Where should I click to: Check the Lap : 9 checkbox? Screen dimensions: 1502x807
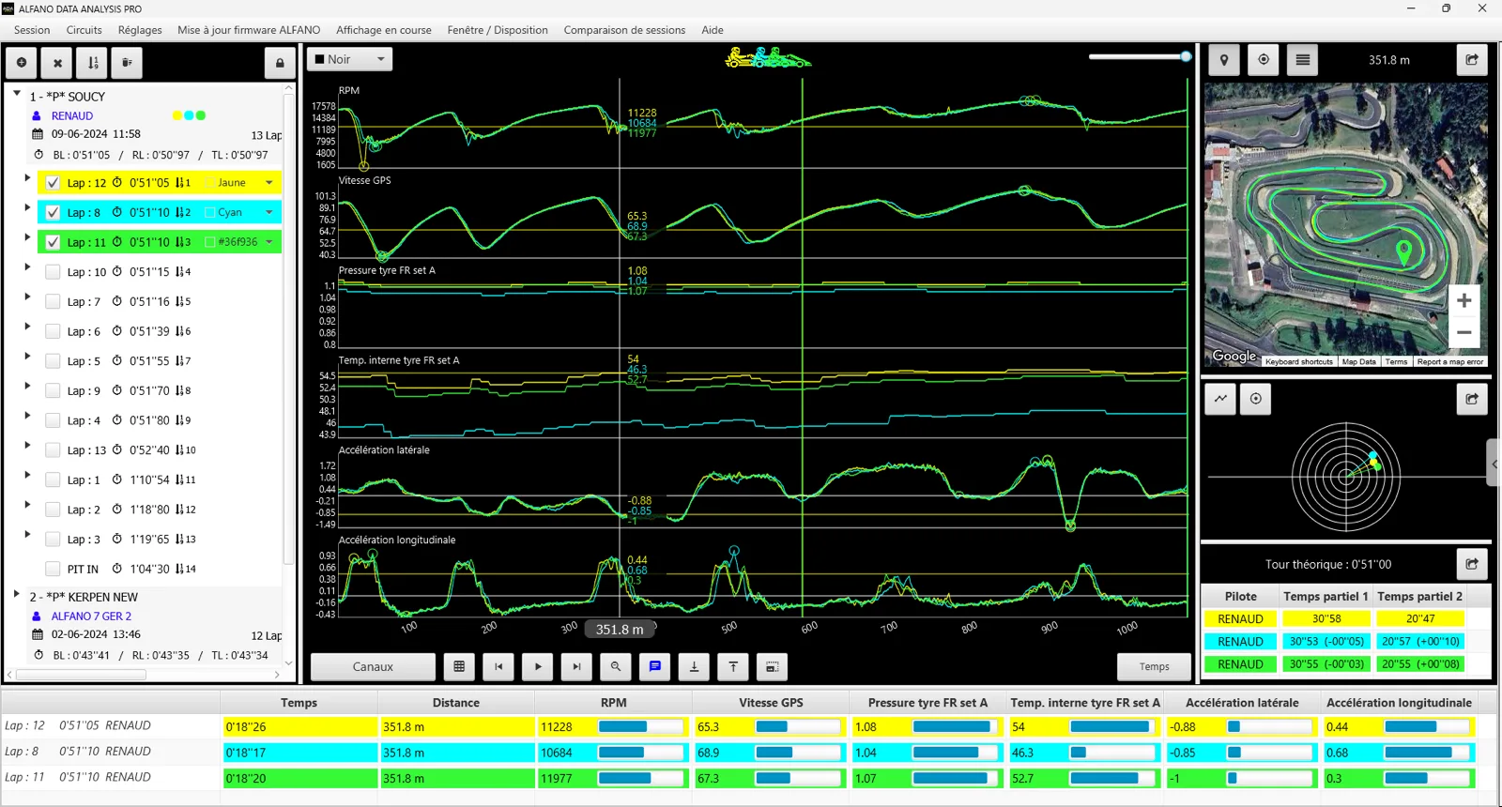pyautogui.click(x=53, y=390)
